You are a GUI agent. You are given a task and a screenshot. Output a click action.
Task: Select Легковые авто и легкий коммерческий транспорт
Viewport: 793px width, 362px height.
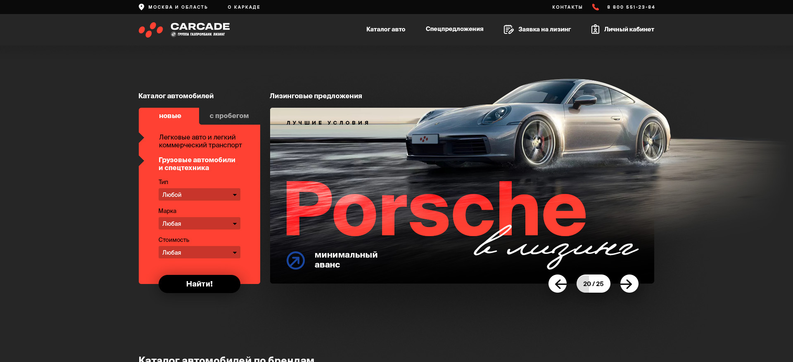tap(200, 141)
